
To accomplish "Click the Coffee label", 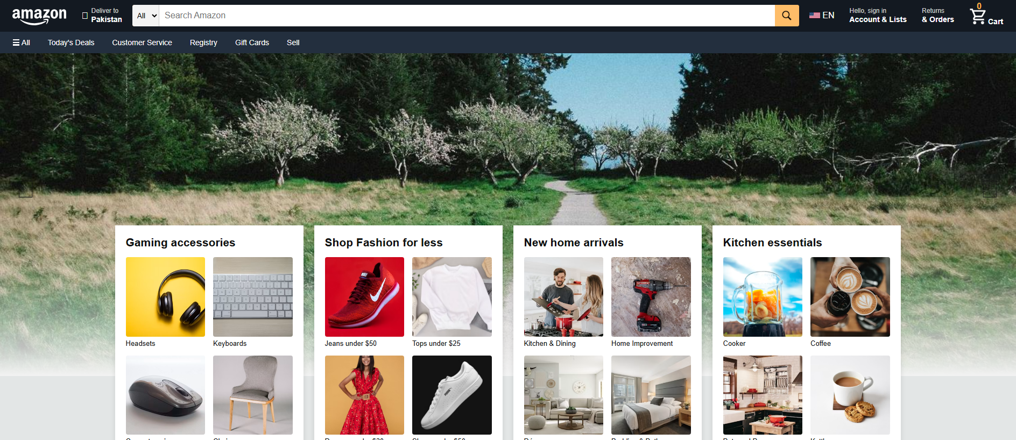I will [821, 343].
